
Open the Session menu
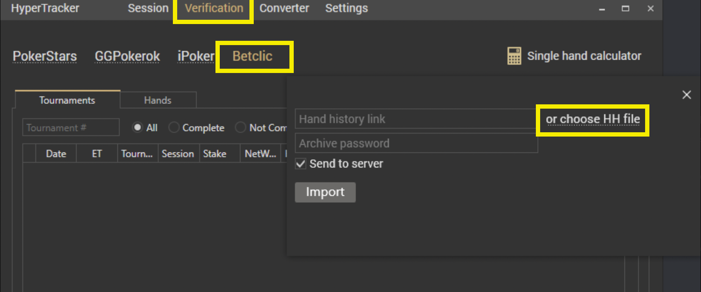(148, 8)
